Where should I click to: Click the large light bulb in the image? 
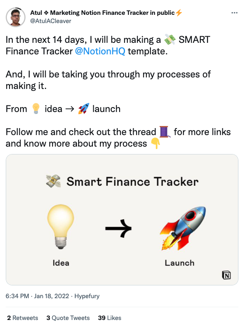tap(60, 227)
